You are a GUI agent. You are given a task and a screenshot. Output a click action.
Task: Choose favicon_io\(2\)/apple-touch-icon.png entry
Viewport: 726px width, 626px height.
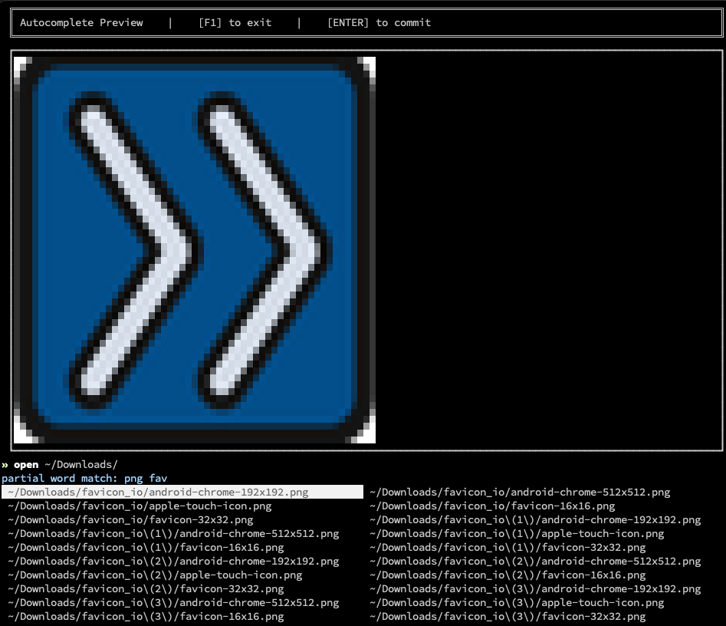point(155,575)
